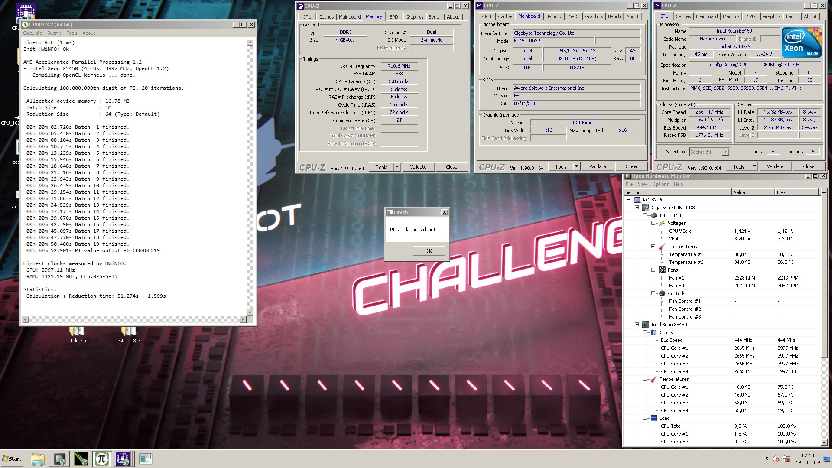Open the GPUPI 3.2 desktop folder

[x=129, y=334]
